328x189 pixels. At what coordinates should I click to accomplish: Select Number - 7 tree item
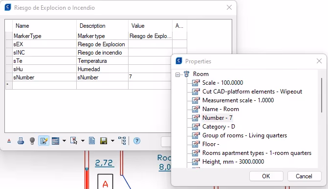[218, 118]
